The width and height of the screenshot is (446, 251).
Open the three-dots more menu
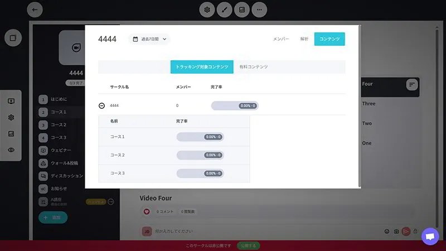coord(259,9)
